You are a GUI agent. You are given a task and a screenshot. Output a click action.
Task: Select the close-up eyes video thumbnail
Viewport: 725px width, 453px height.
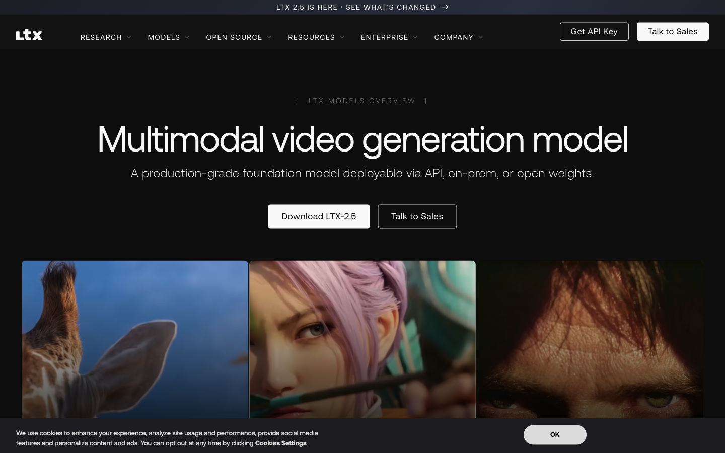click(x=590, y=339)
